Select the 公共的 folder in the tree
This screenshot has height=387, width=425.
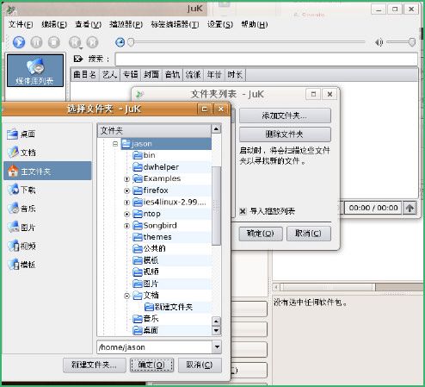[x=150, y=248]
